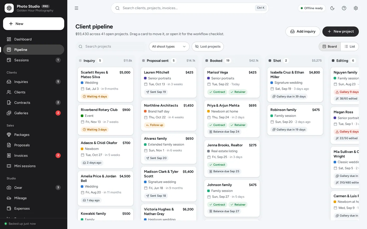Click the Galleries images icon
The width and height of the screenshot is (367, 229).
(9, 113)
